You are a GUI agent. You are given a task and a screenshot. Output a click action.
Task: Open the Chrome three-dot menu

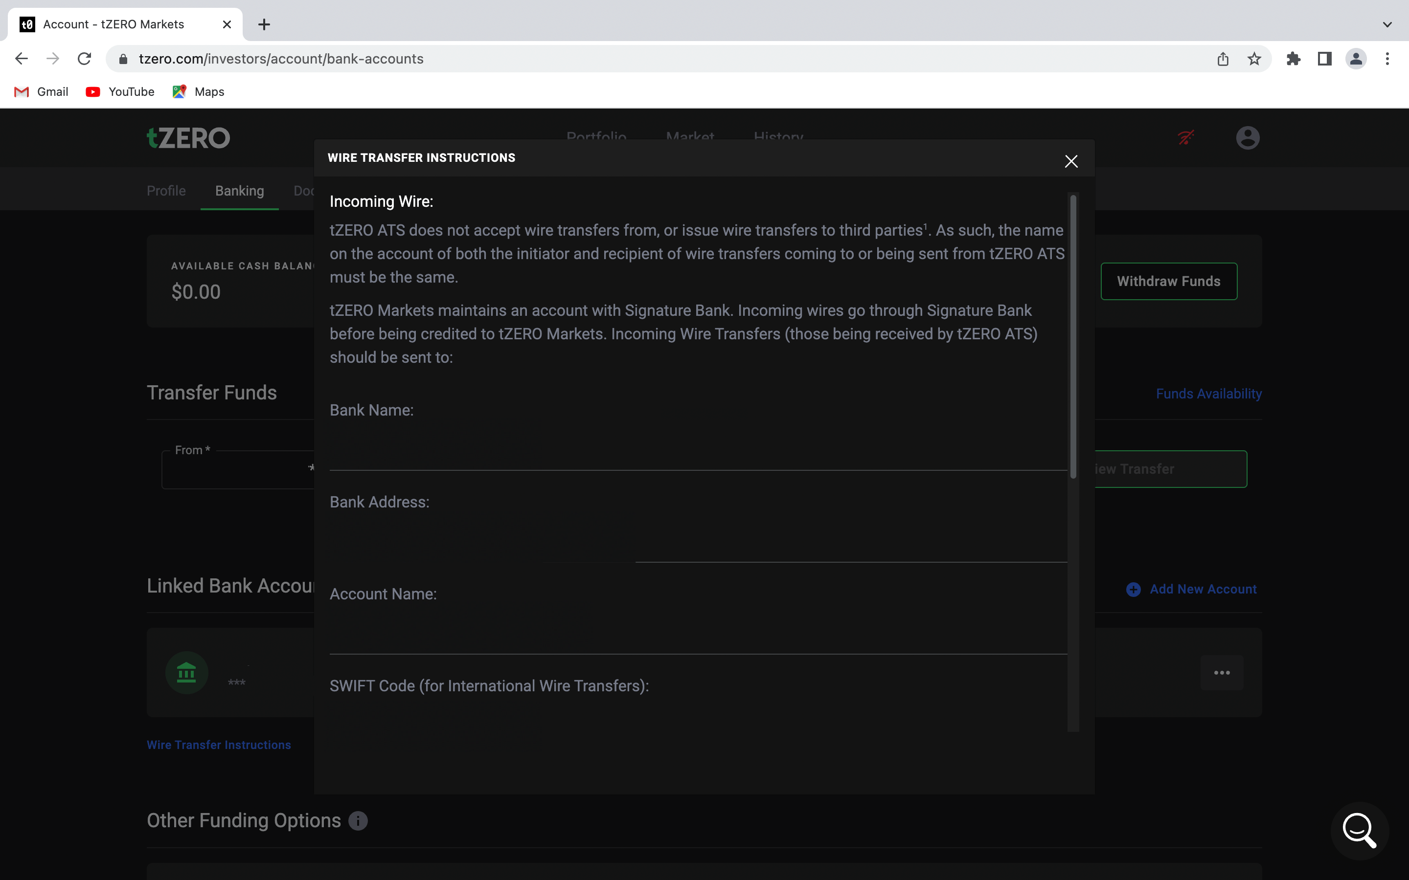tap(1387, 59)
